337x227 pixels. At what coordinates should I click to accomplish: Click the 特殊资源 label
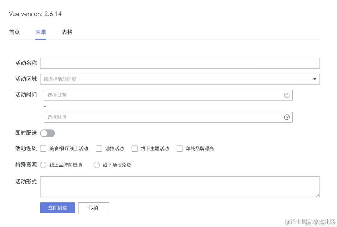(26, 165)
